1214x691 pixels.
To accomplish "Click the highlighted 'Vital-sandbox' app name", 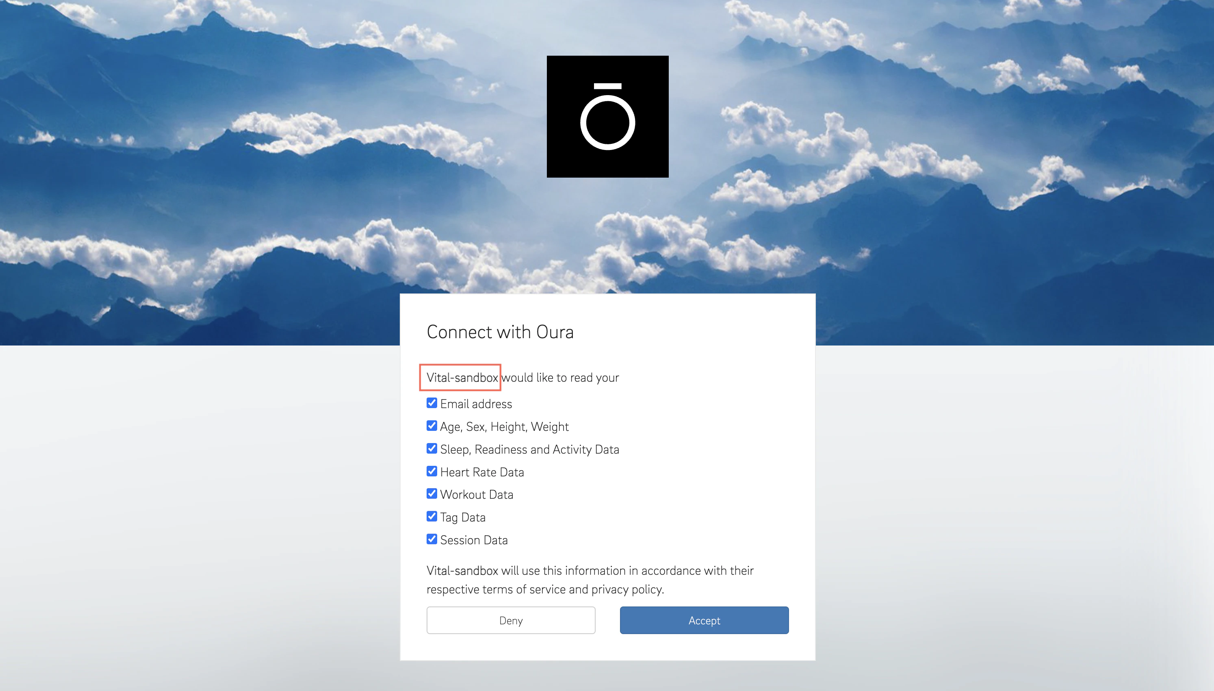I will click(x=462, y=378).
